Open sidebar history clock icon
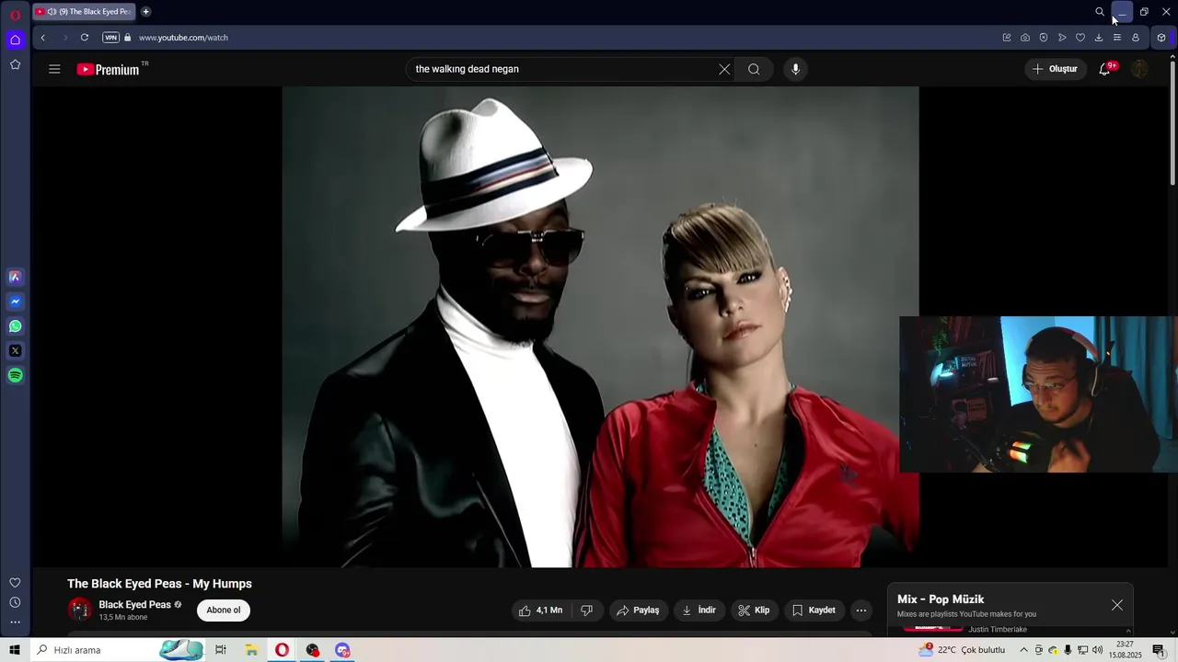1178x662 pixels. pyautogui.click(x=16, y=602)
